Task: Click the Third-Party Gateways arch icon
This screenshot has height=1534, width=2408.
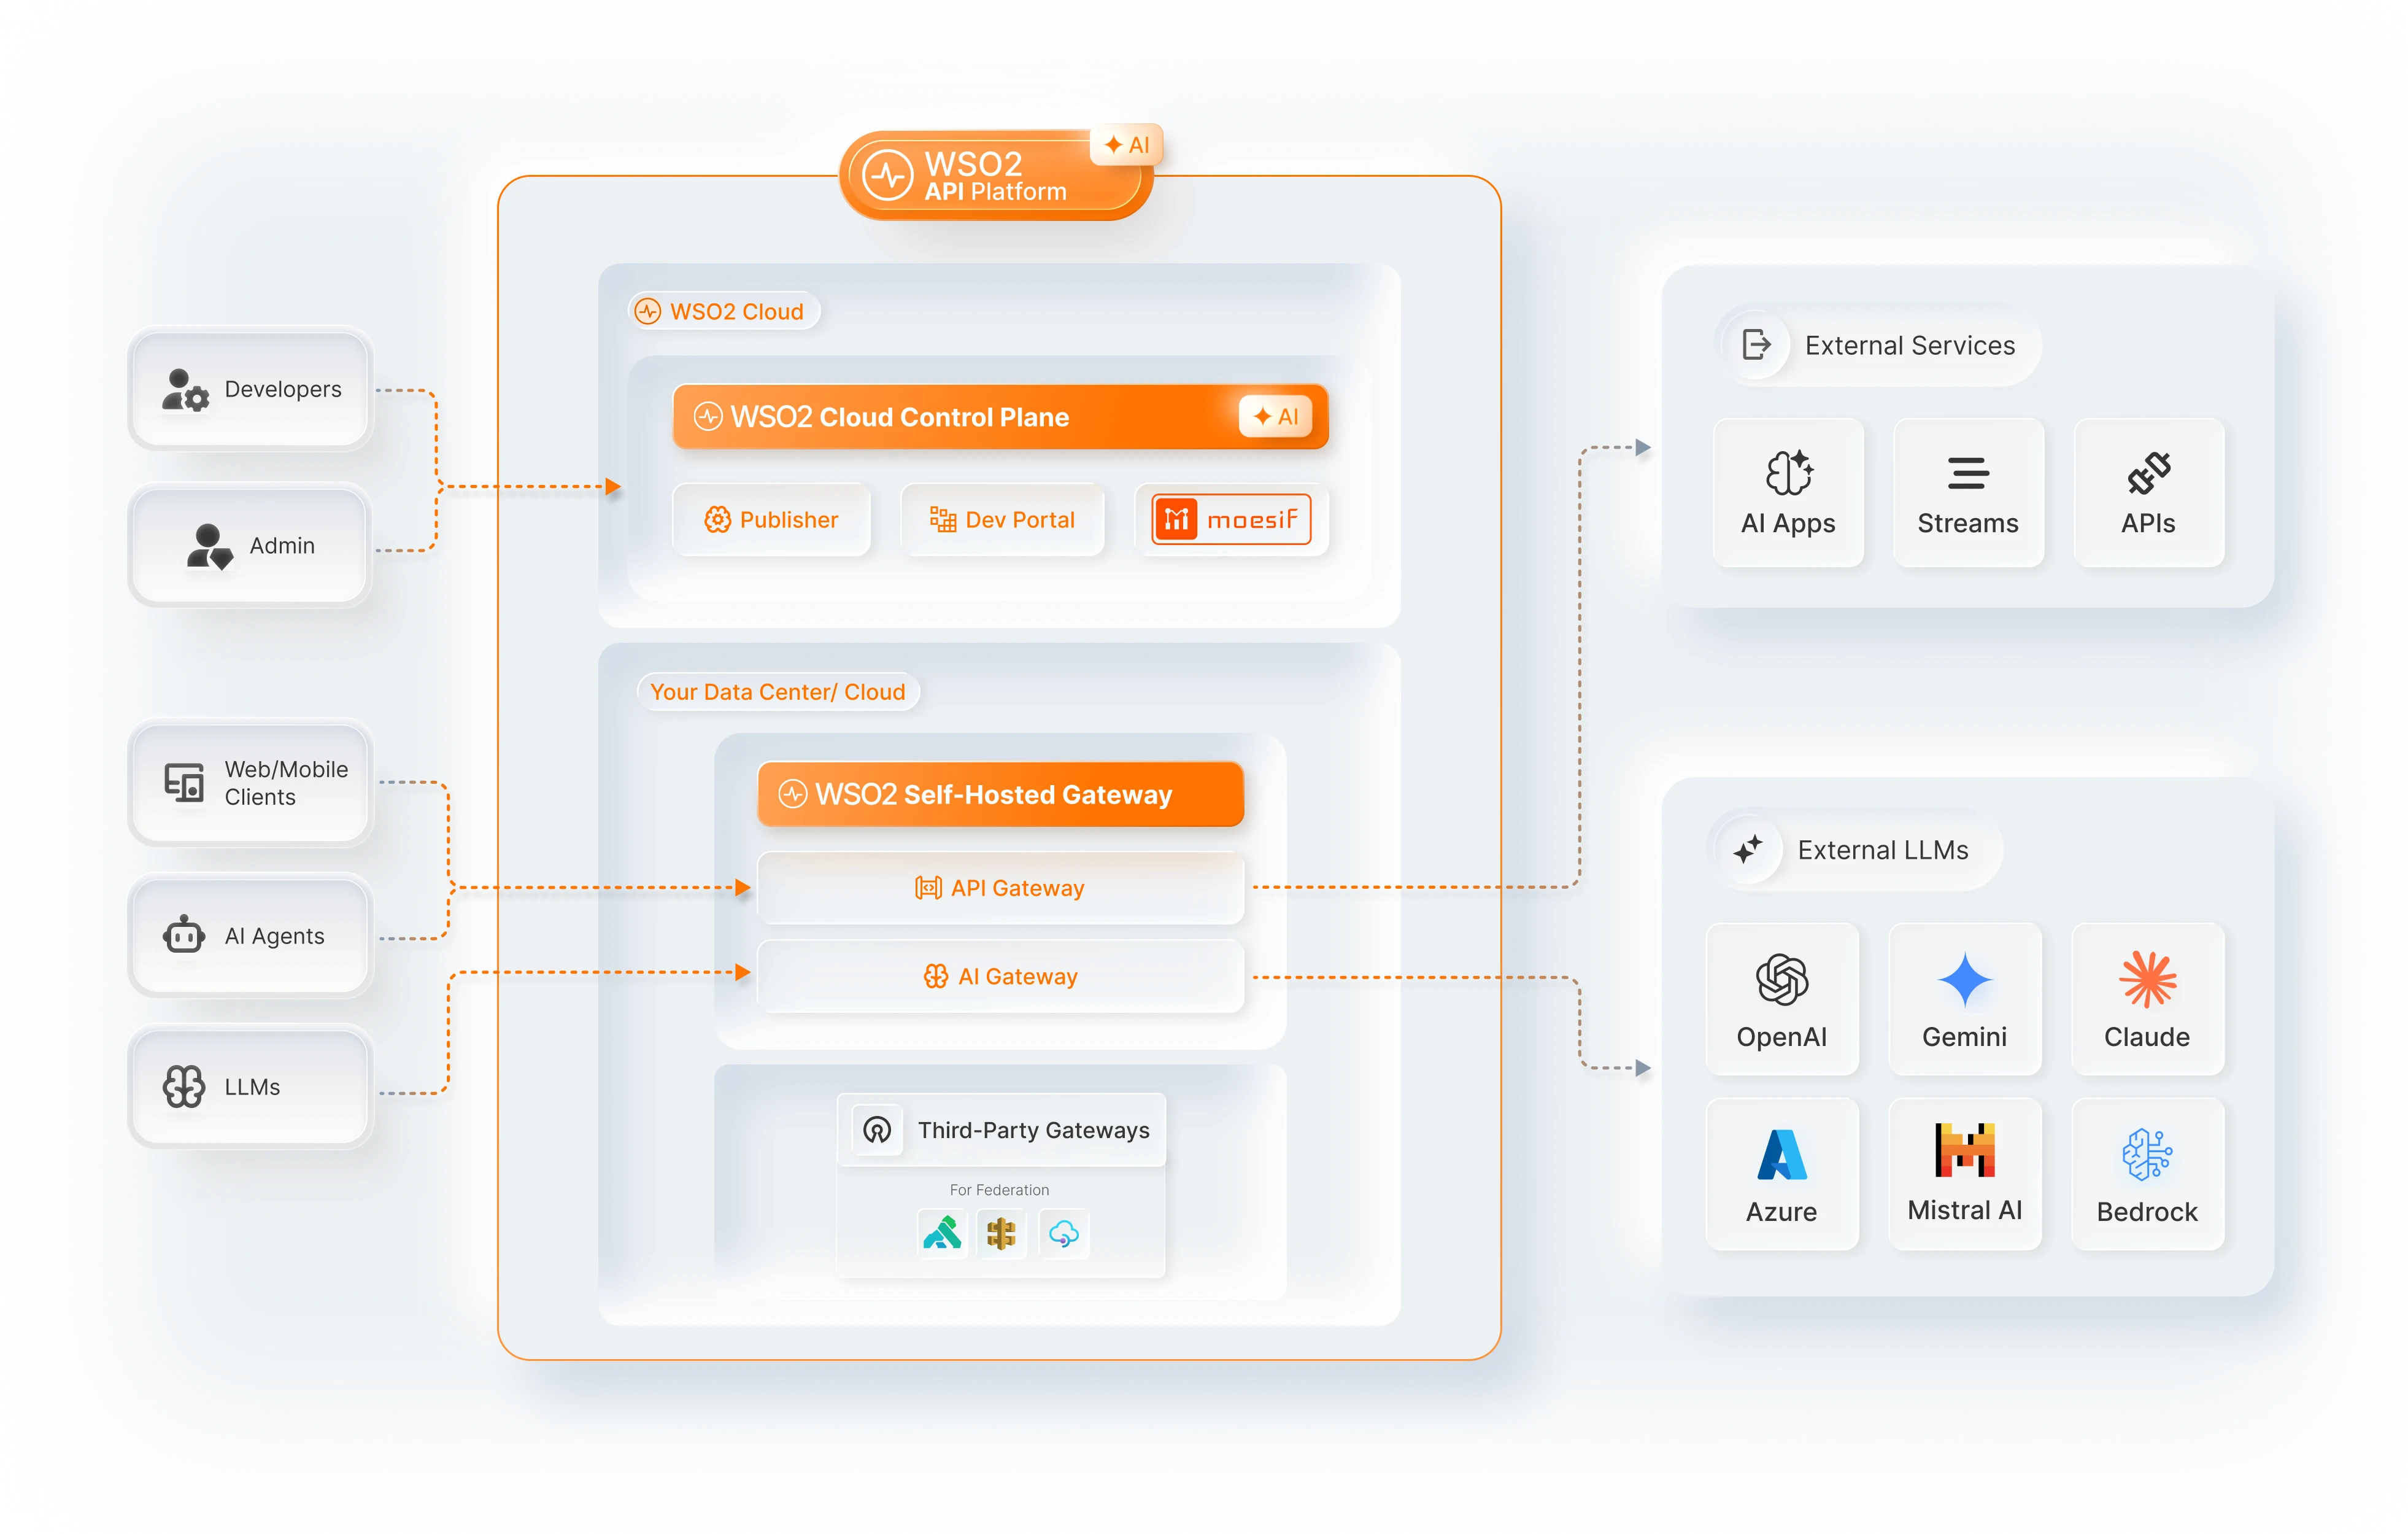Action: [x=877, y=1130]
